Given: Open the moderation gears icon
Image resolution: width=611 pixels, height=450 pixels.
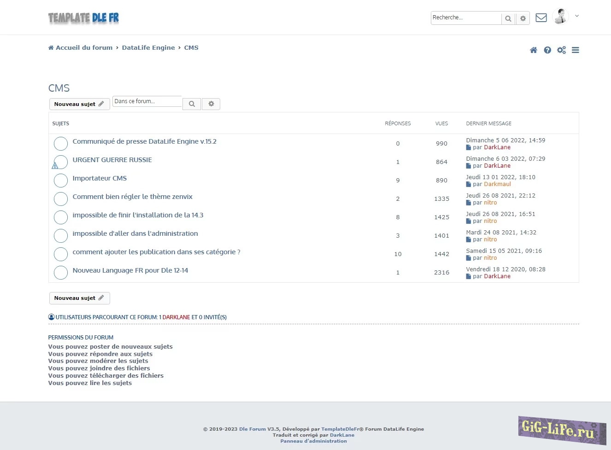Looking at the screenshot, I should click(561, 50).
